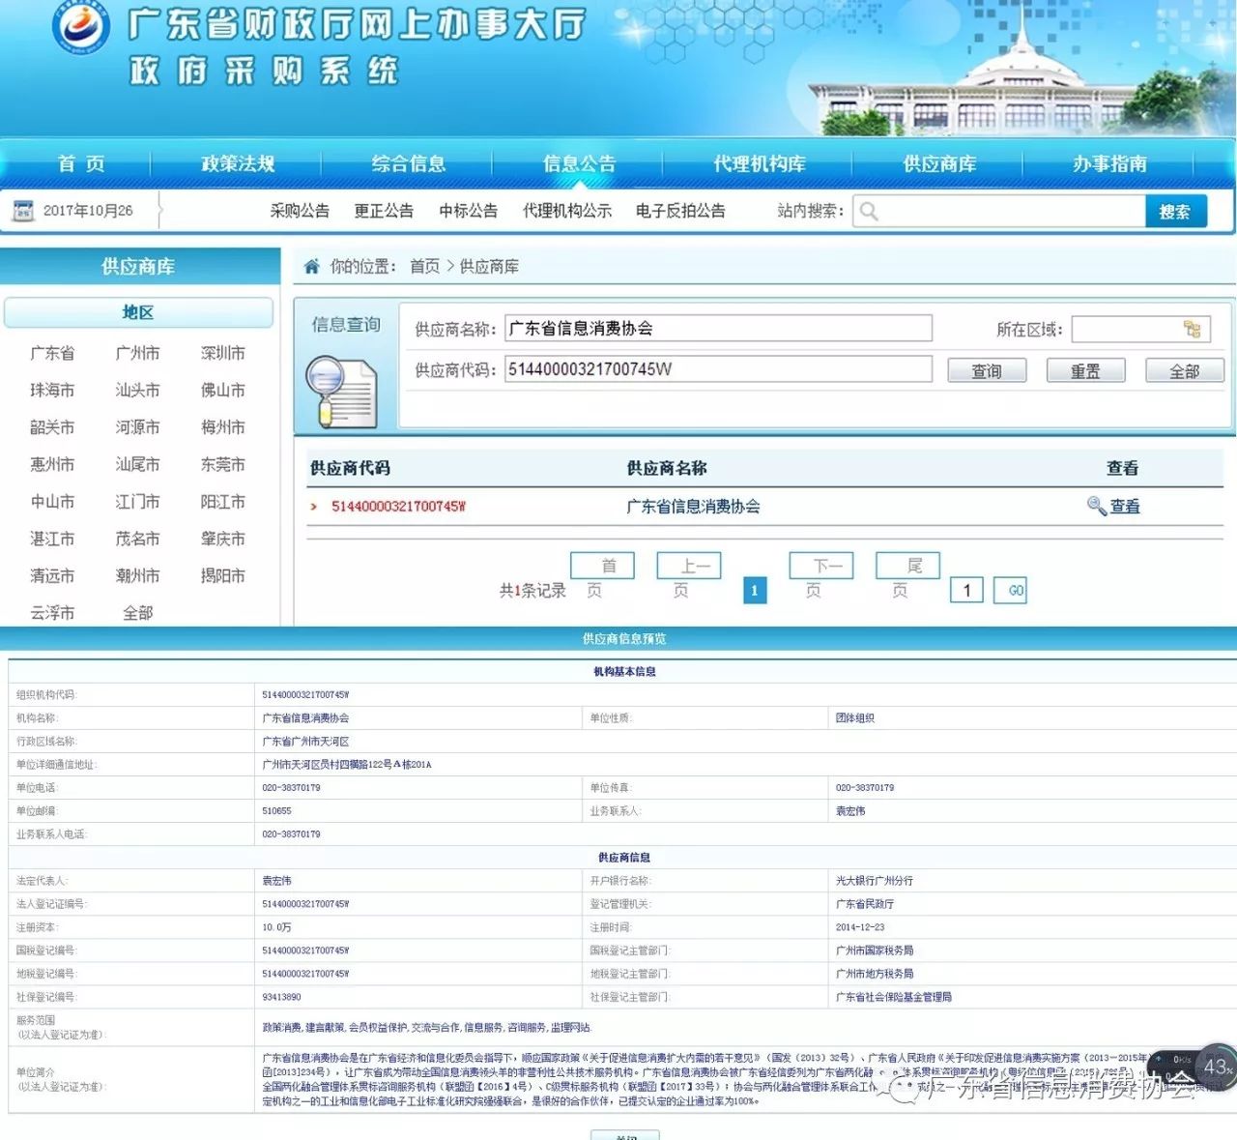Click the home icon in breadcrumb
The height and width of the screenshot is (1140, 1237).
point(311,266)
